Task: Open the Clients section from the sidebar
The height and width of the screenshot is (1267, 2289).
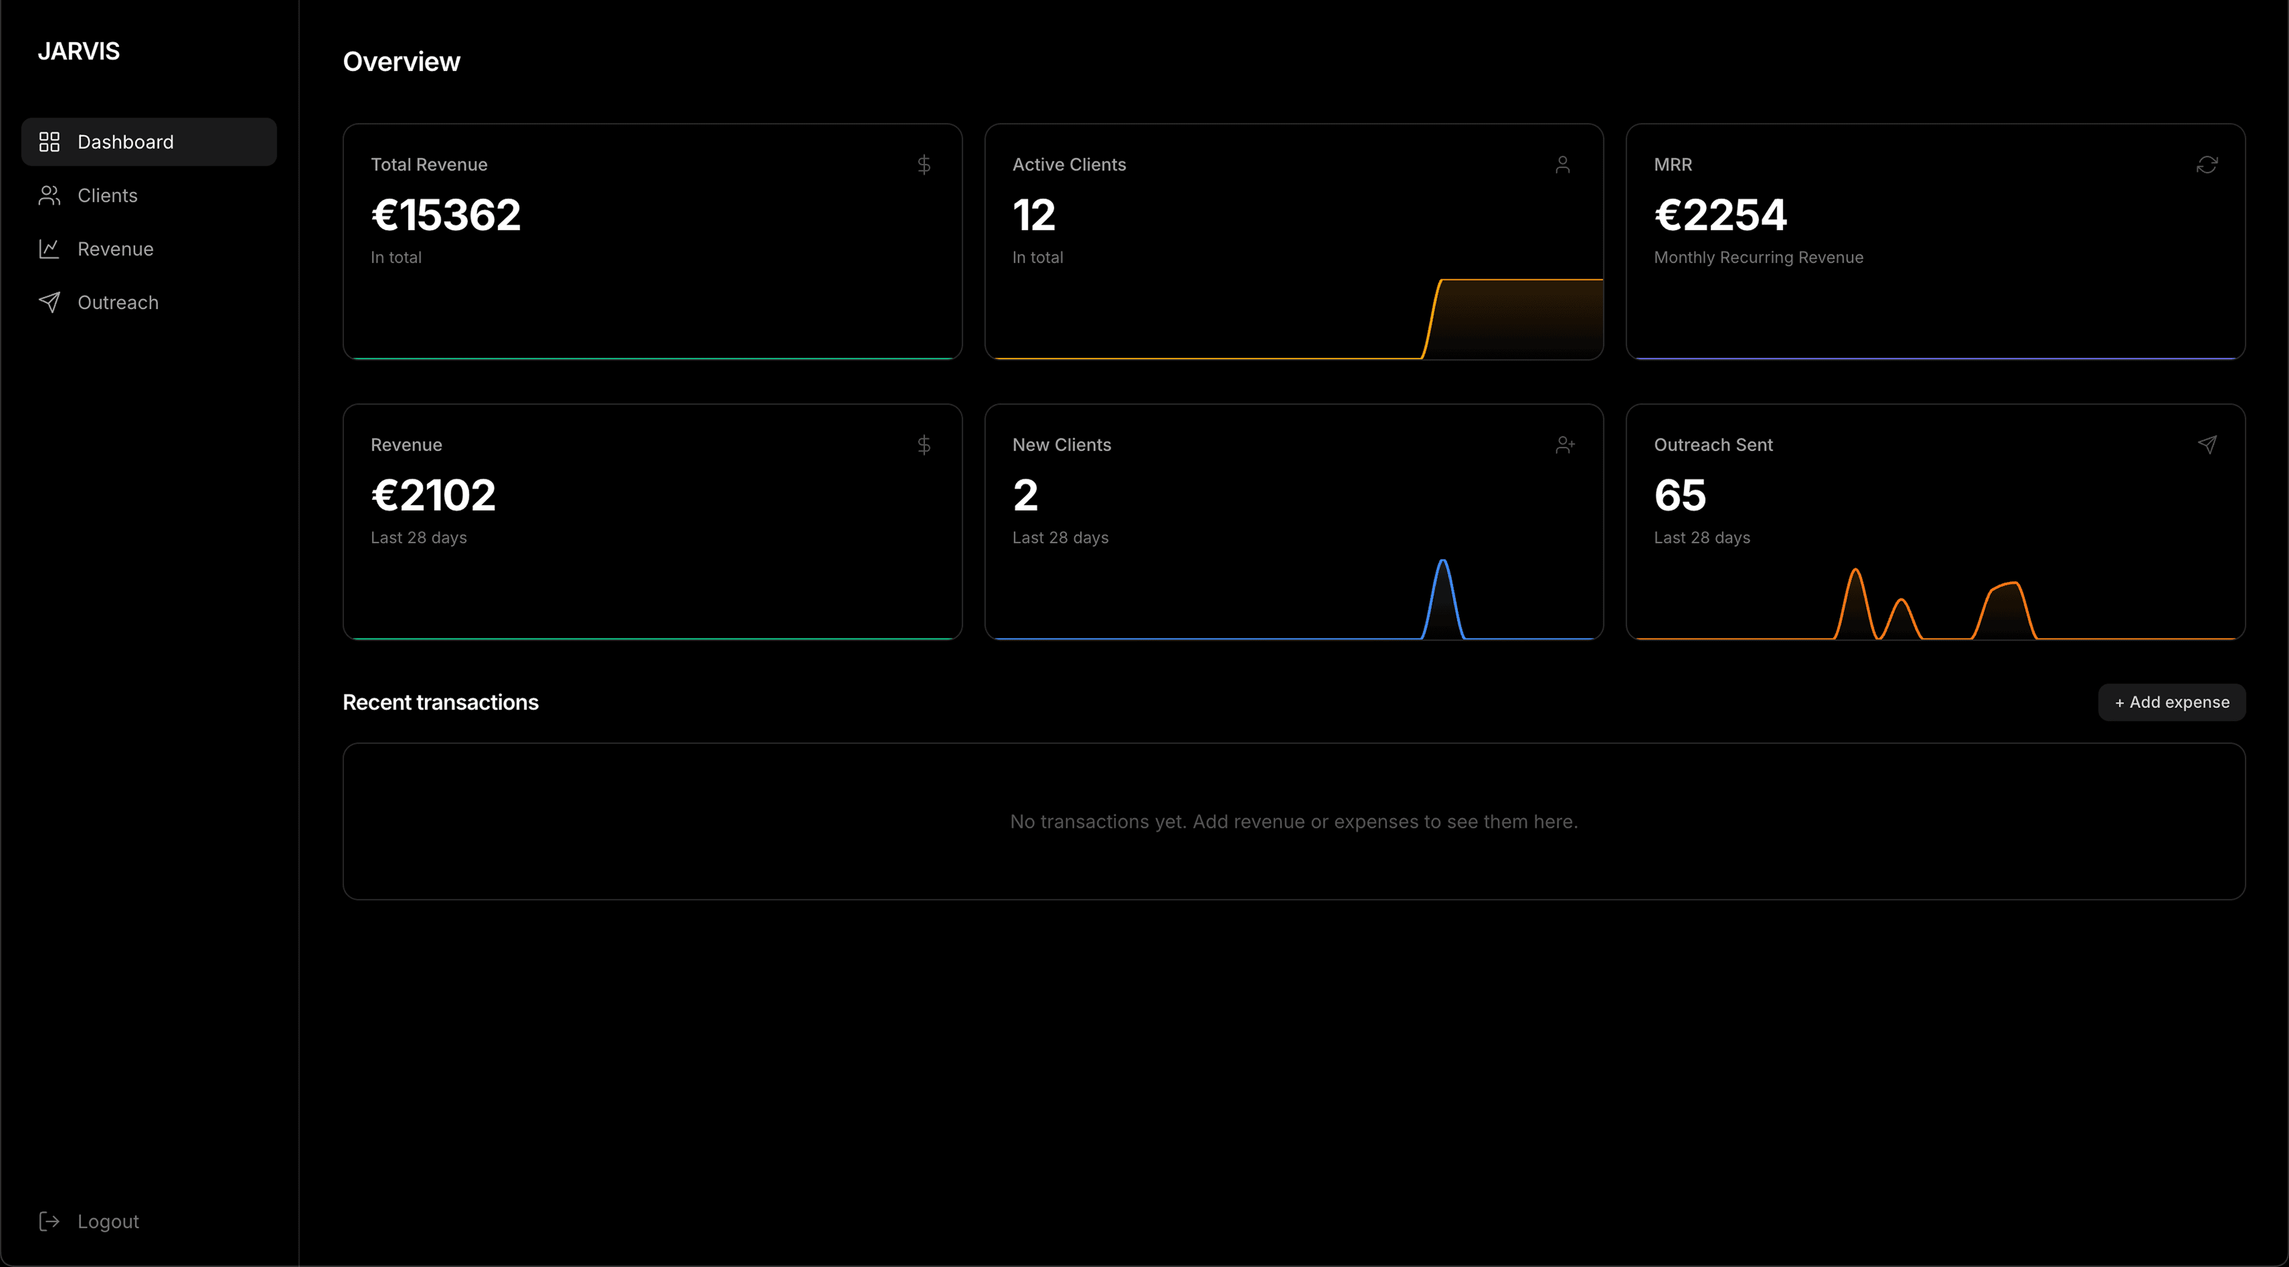Action: coord(107,195)
